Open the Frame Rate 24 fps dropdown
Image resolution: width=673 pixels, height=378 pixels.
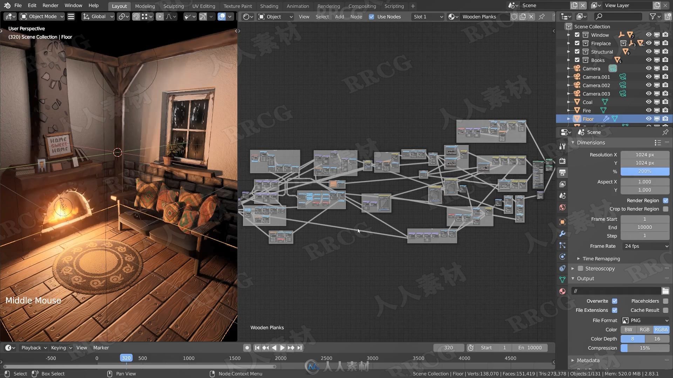click(645, 246)
